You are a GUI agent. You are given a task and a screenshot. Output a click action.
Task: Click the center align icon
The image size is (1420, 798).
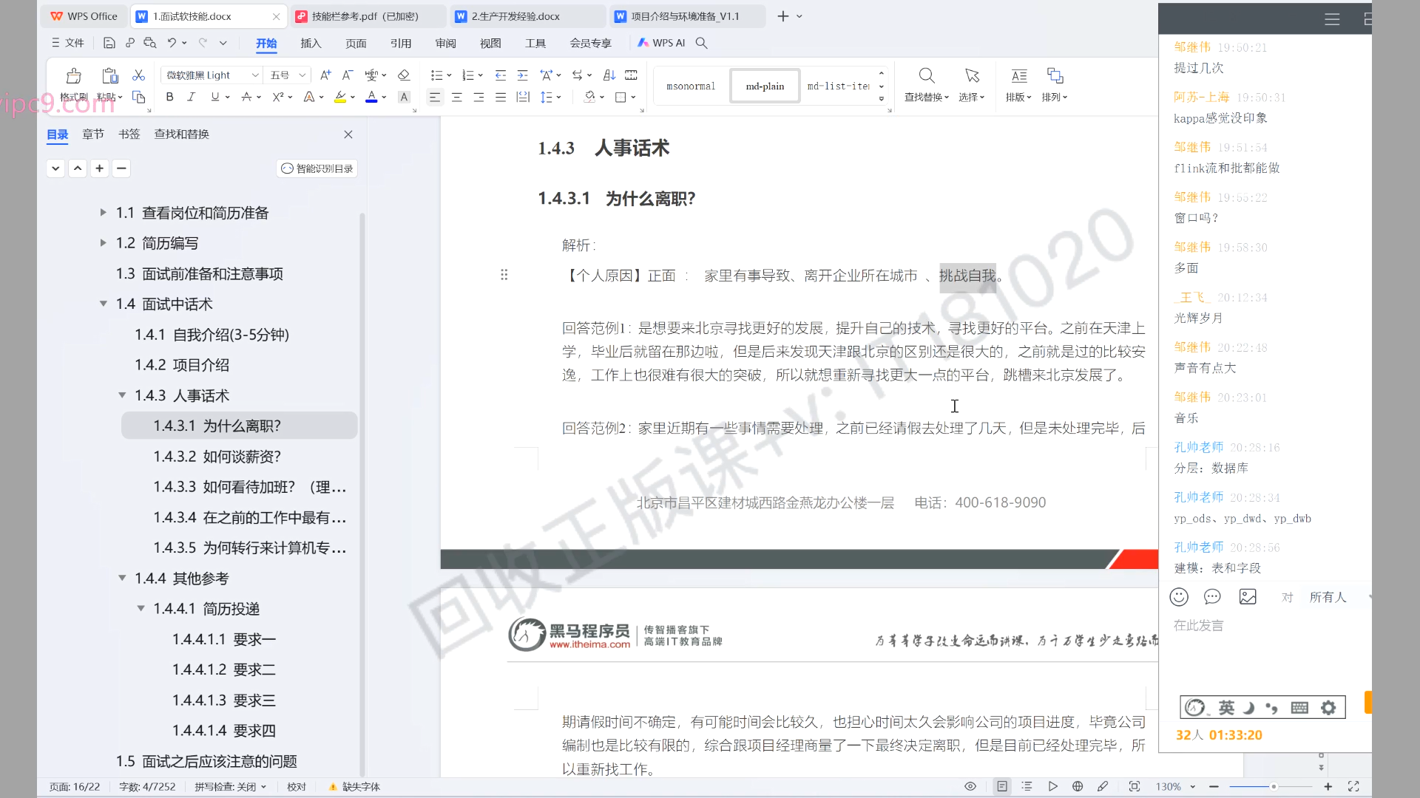(456, 97)
